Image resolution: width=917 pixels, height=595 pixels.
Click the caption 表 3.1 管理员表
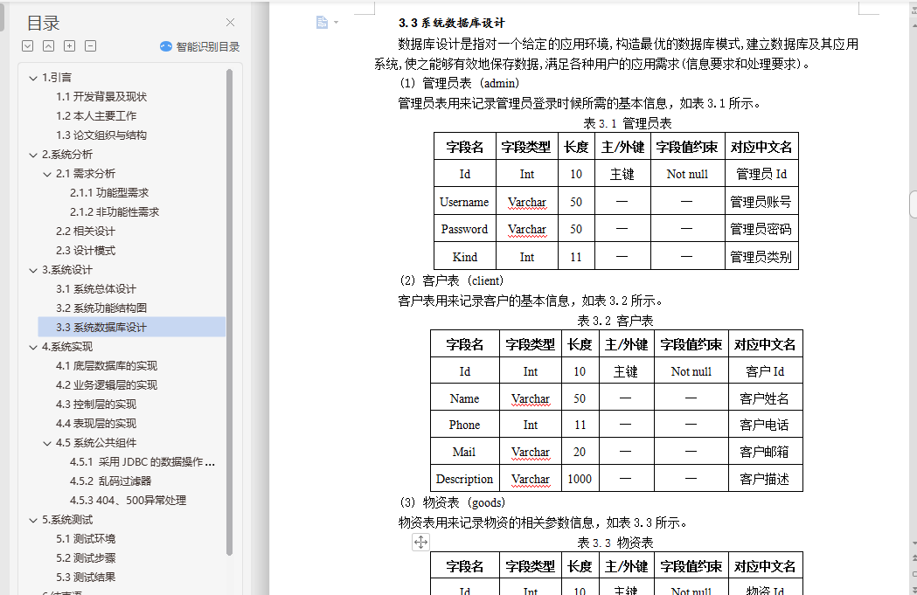pos(627,123)
